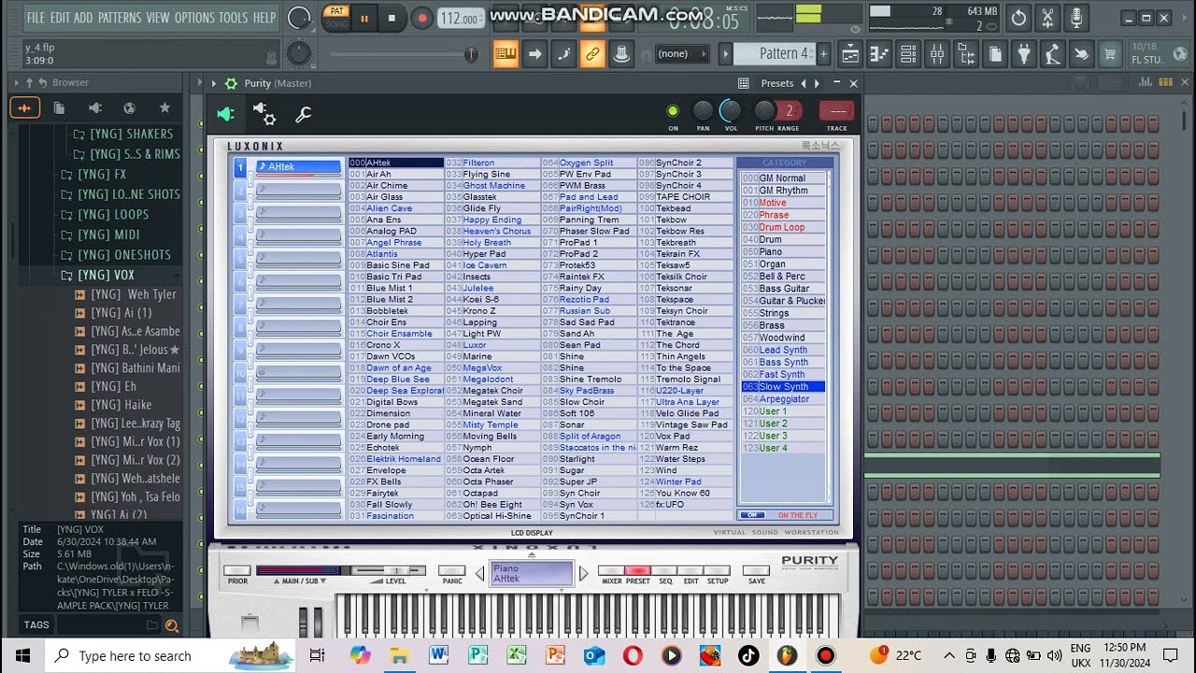1196x673 pixels.
Task: Click the scissors audio editor icon
Action: pos(1047,18)
